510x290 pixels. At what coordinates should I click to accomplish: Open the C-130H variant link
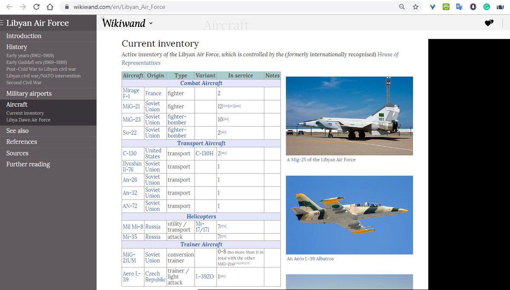(x=204, y=153)
